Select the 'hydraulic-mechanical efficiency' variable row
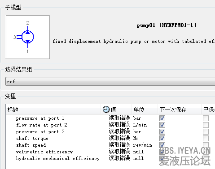The image size is (215, 169). click(x=110, y=158)
